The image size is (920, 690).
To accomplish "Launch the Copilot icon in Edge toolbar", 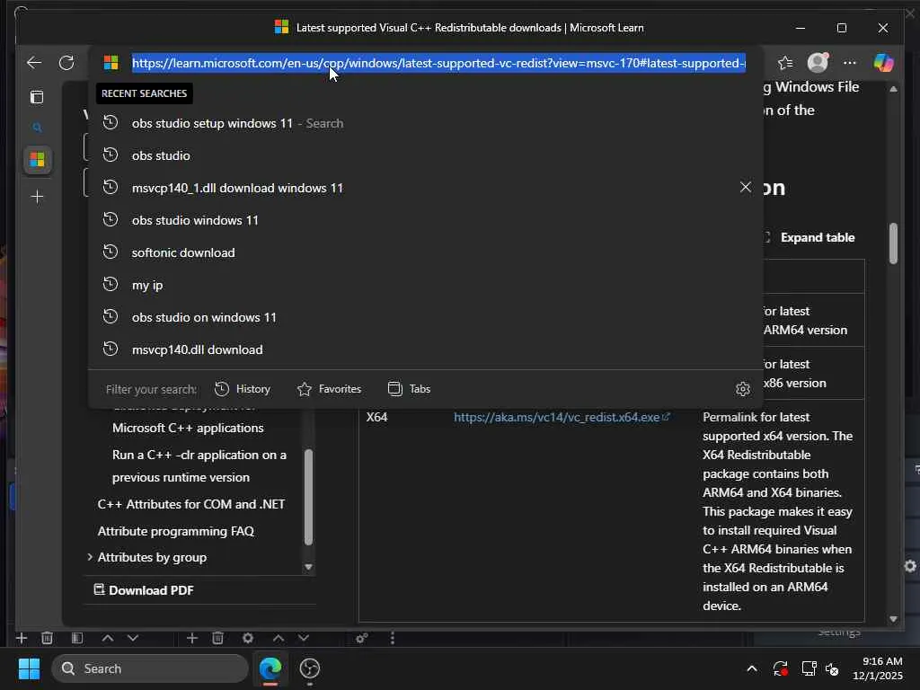I will click(883, 62).
